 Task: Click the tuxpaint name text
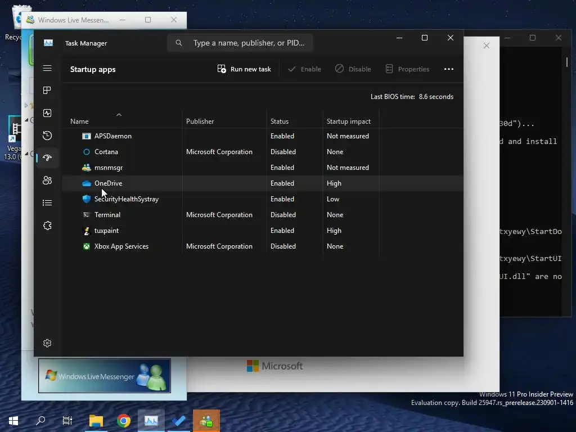(x=106, y=231)
